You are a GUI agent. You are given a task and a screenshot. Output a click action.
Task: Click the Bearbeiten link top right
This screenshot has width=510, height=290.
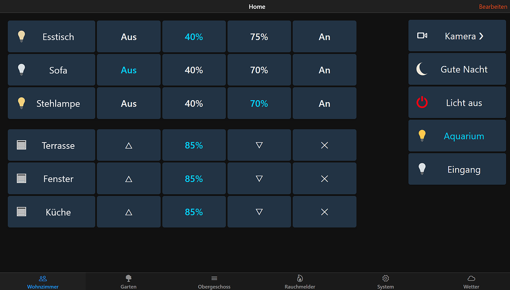(492, 6)
